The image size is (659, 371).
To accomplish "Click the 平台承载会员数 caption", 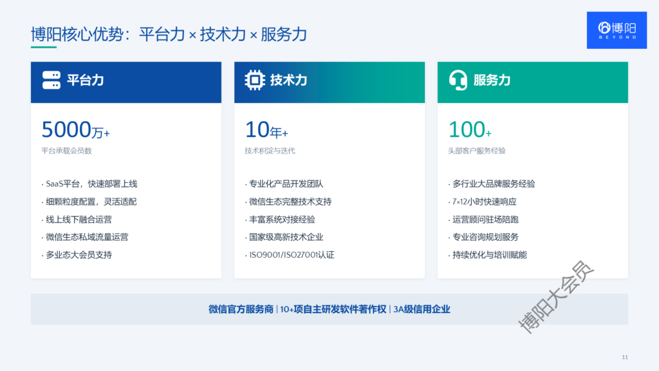I will tap(66, 151).
